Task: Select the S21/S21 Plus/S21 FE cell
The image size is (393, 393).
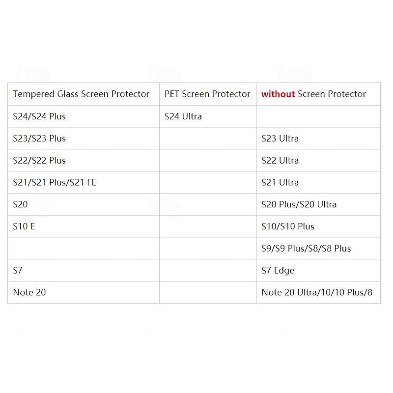Action: click(55, 182)
